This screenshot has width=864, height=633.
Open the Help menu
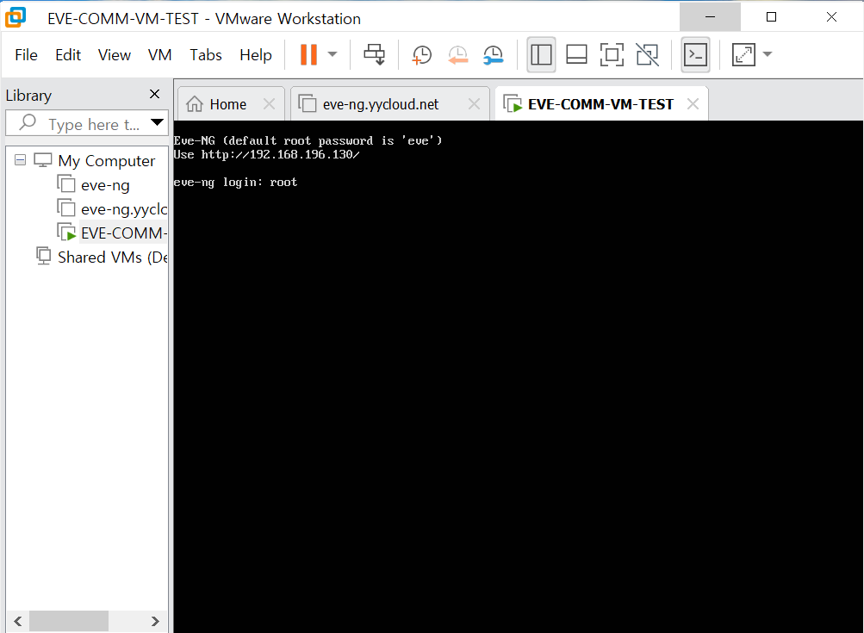(256, 55)
